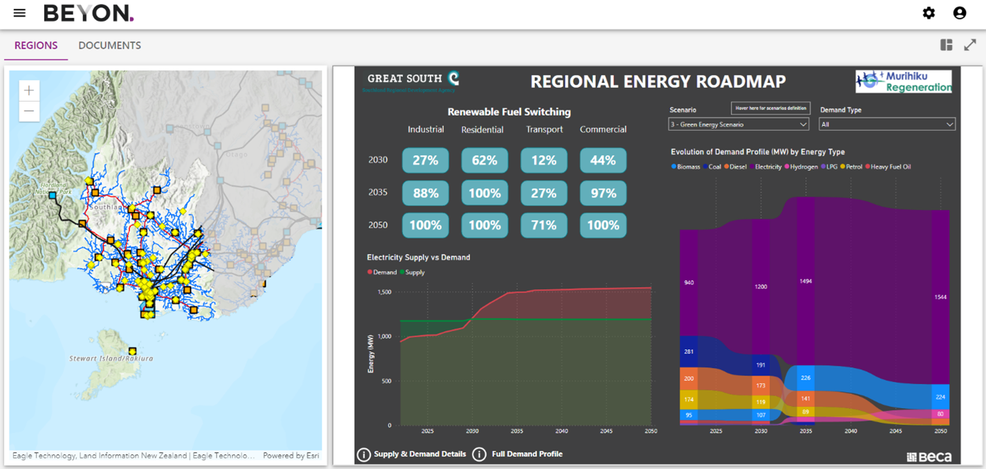This screenshot has width=986, height=469.
Task: Open the Scenario dropdown
Action: (x=738, y=124)
